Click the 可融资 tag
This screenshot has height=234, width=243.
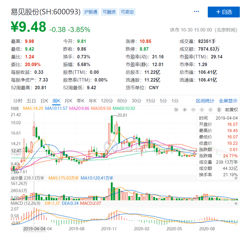109,12
